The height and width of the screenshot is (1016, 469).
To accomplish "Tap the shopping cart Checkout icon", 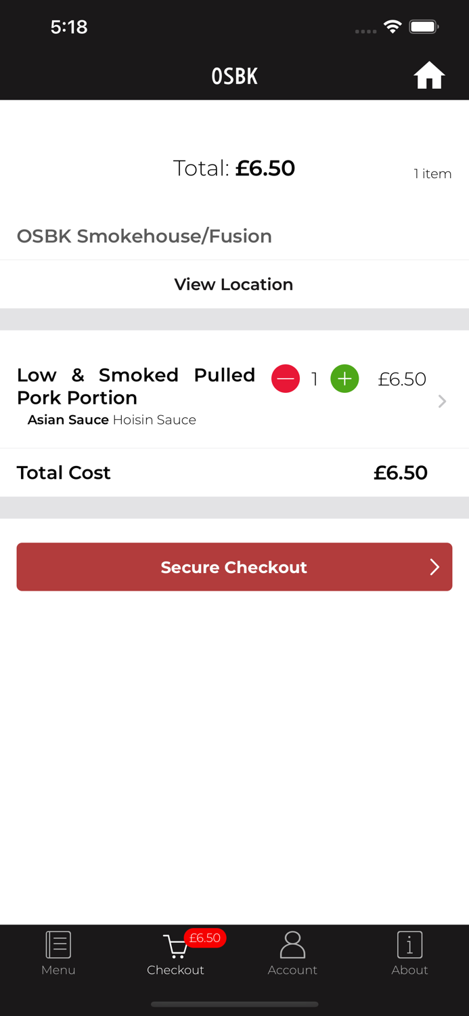I will [x=175, y=946].
